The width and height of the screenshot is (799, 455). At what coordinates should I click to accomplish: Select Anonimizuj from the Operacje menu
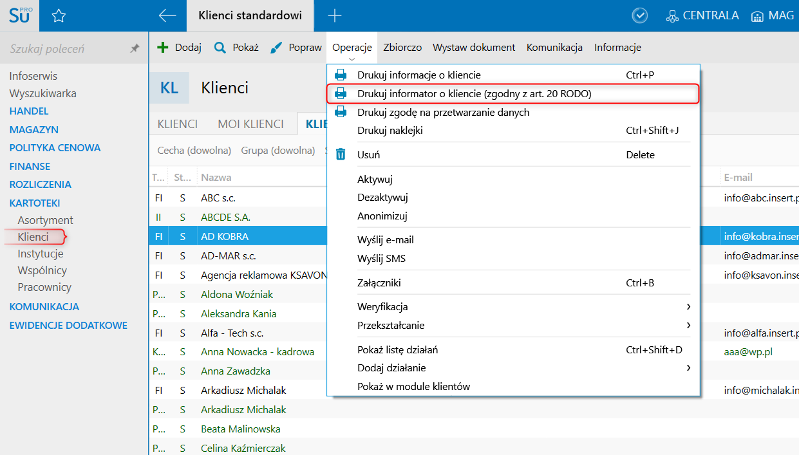[382, 216]
